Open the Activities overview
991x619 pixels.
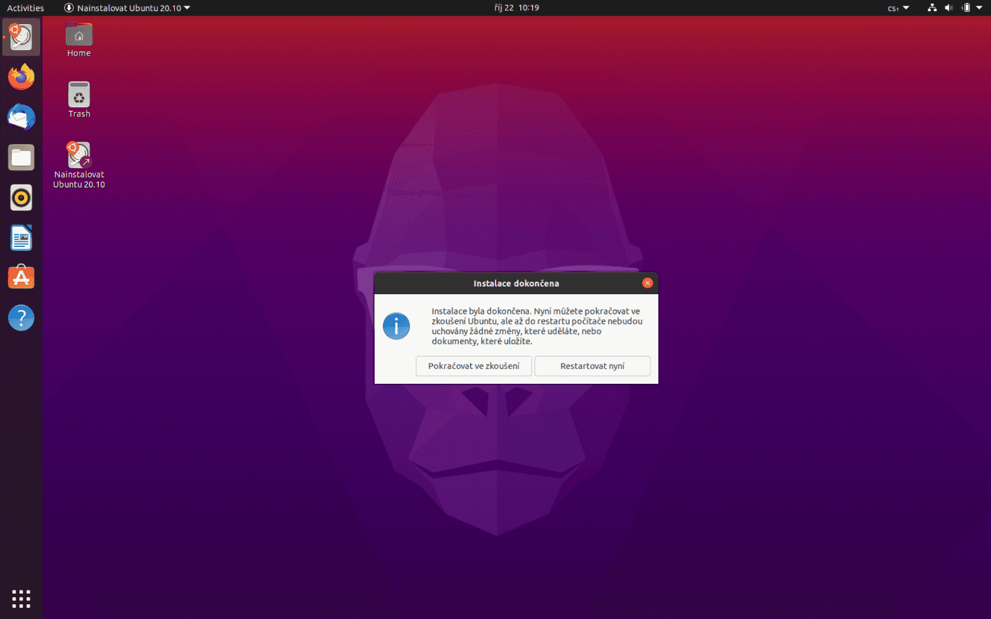pyautogui.click(x=25, y=8)
